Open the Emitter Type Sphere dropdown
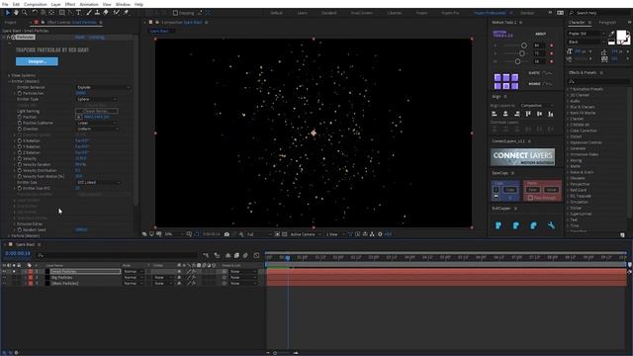 tap(97, 99)
